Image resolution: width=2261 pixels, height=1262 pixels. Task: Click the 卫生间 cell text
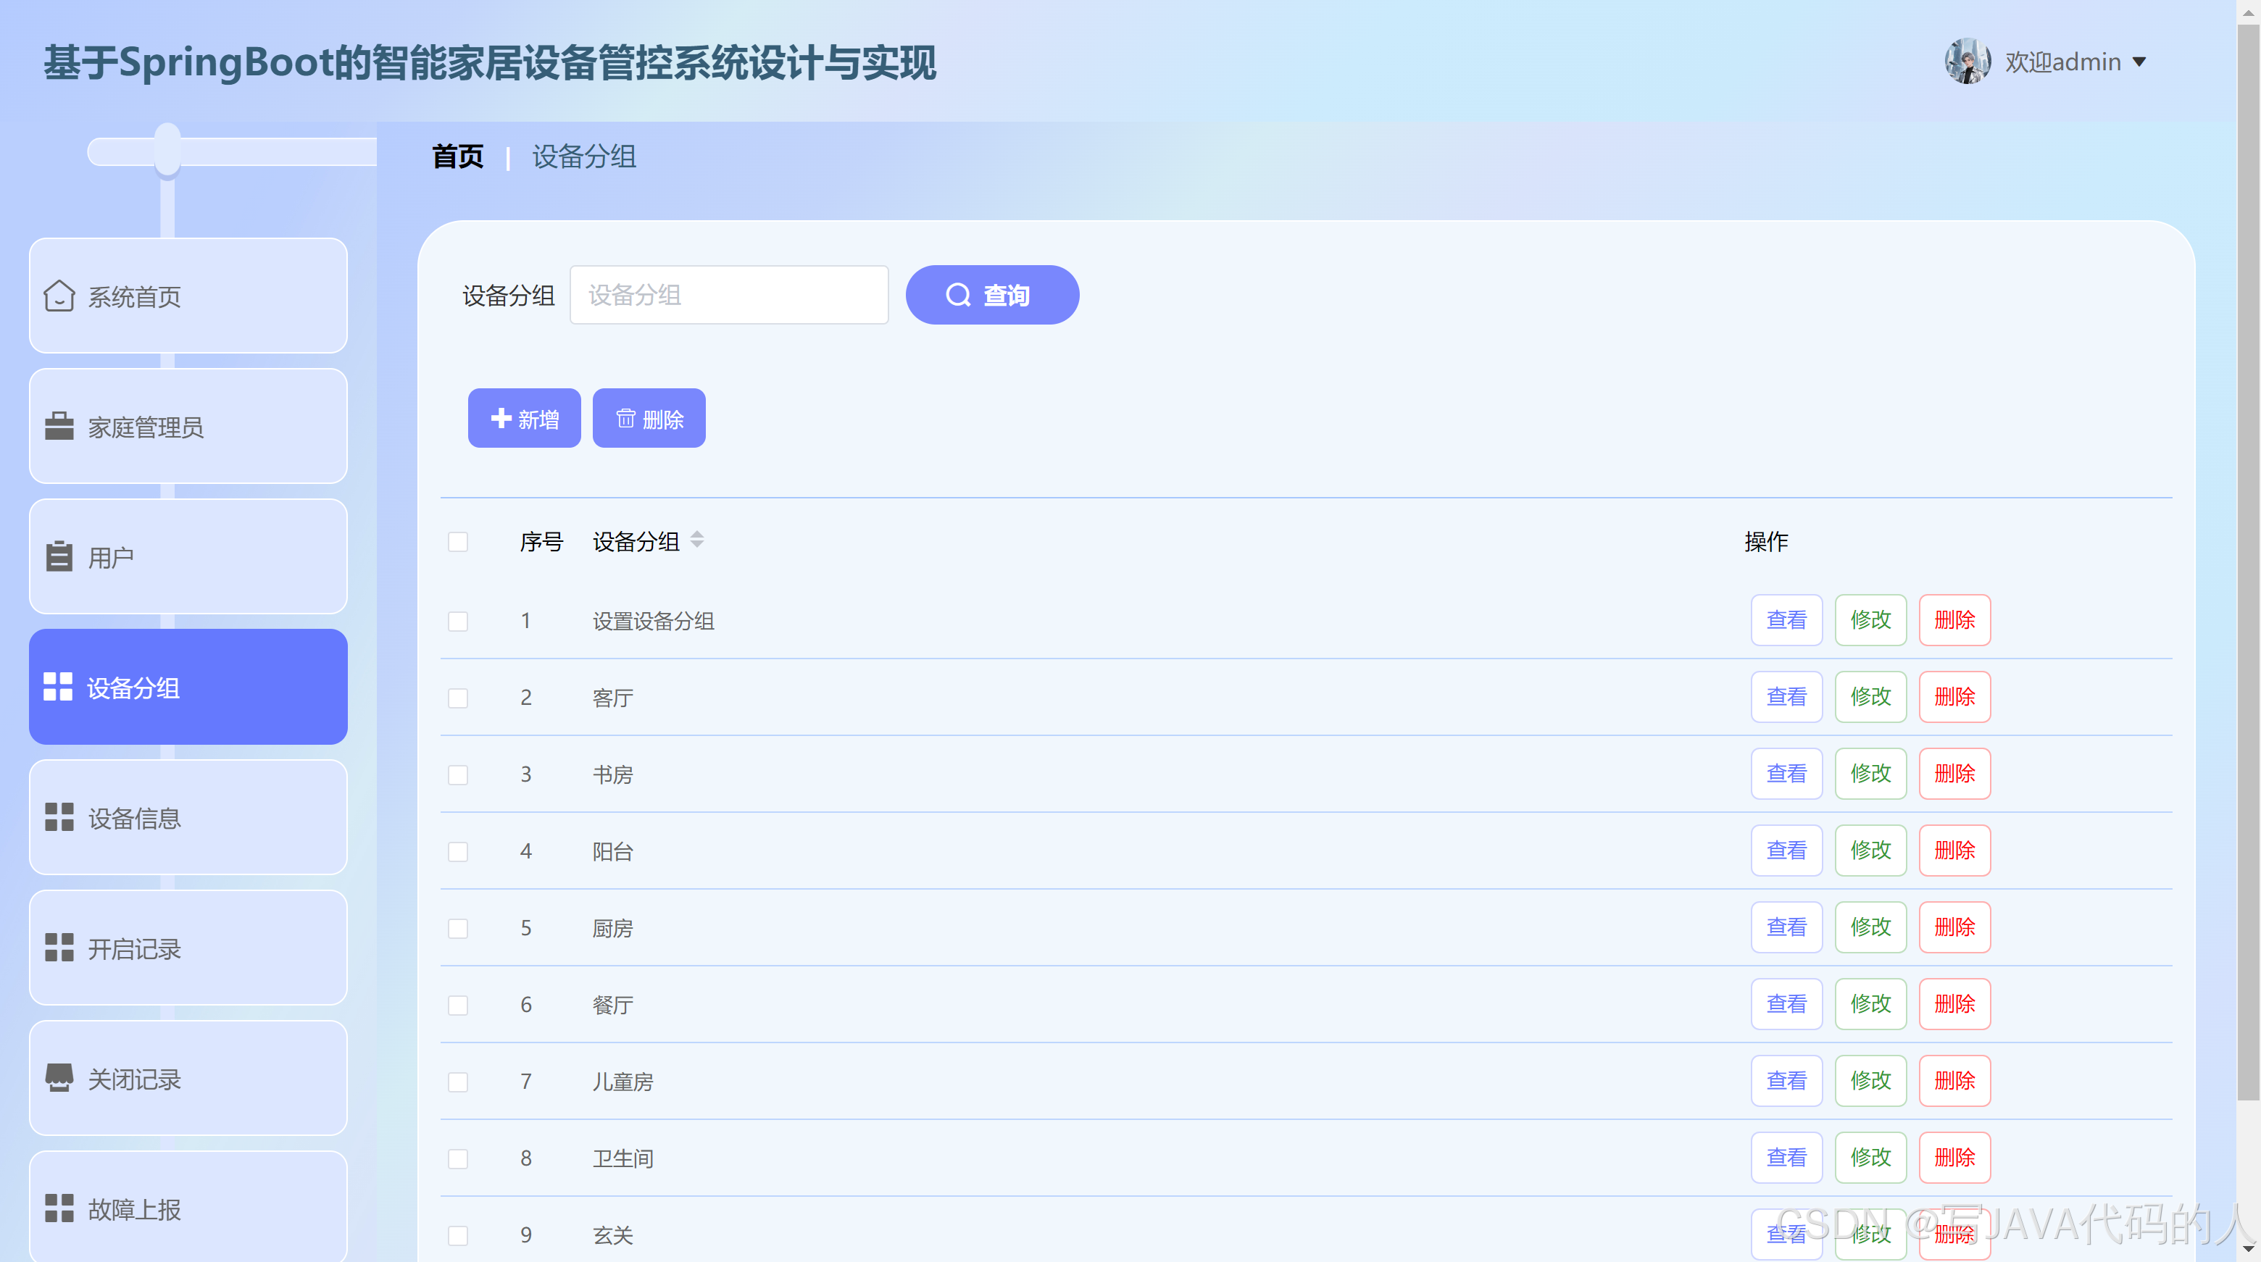622,1158
